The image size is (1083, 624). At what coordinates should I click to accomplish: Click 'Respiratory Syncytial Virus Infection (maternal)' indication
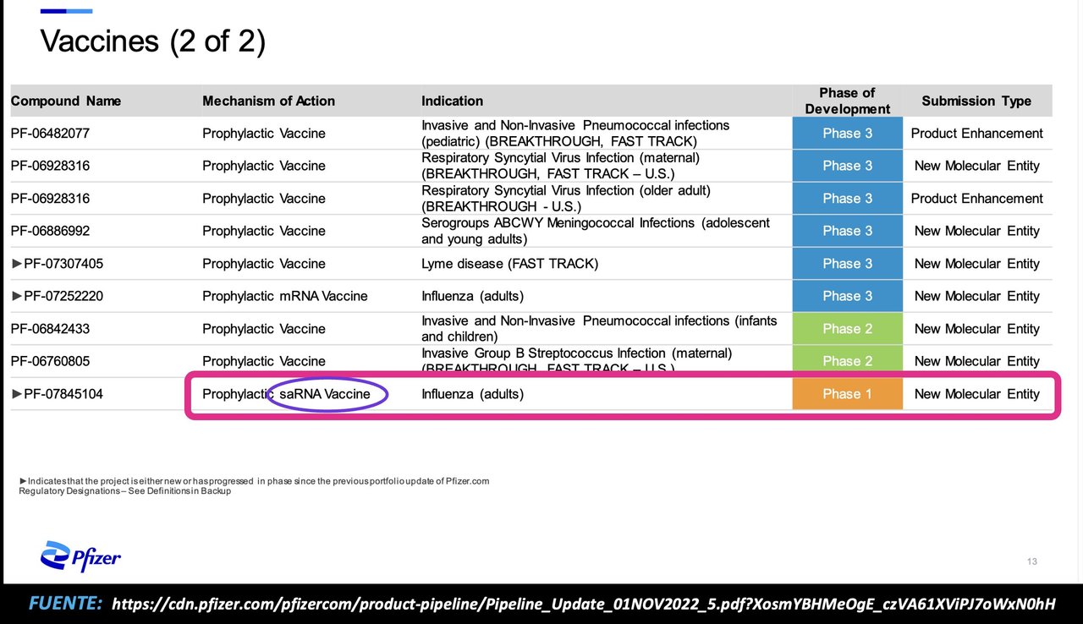coord(561,166)
